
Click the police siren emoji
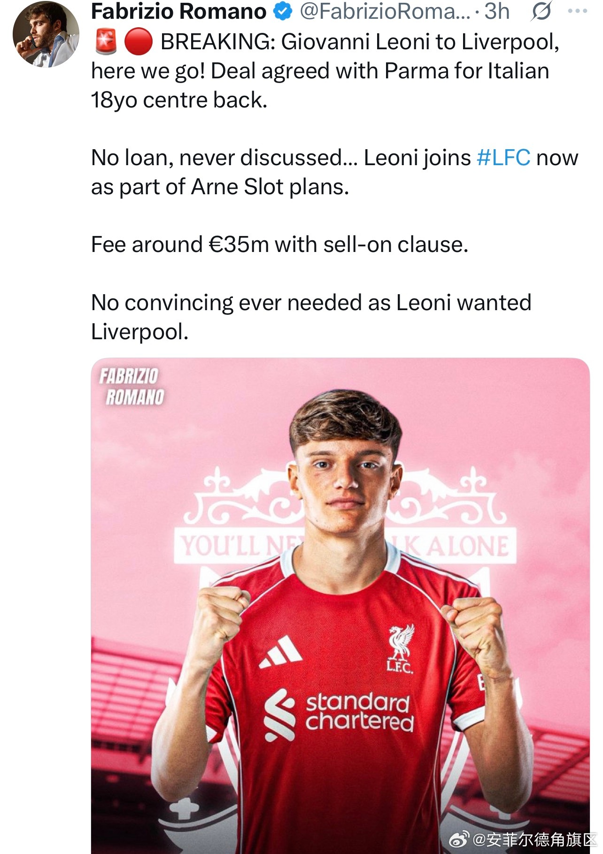tap(106, 41)
